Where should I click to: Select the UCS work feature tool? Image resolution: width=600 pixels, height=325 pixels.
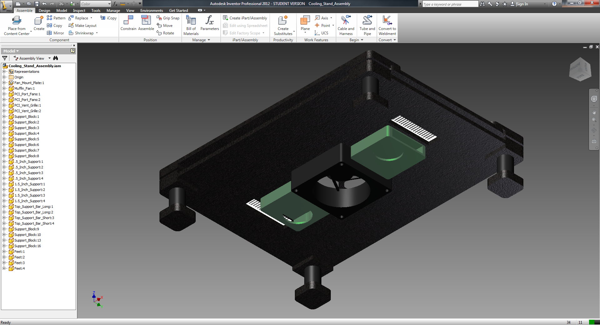[x=321, y=33]
